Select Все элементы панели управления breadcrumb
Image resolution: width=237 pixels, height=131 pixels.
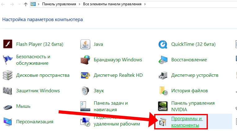point(112,4)
